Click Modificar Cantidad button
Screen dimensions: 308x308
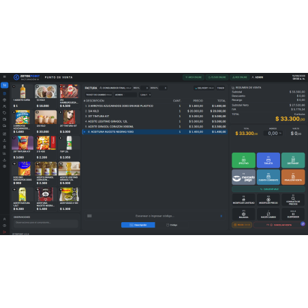tap(243, 200)
